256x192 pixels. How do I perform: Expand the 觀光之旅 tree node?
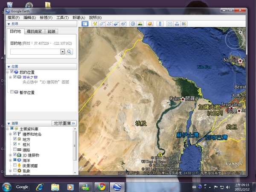pos(10,77)
